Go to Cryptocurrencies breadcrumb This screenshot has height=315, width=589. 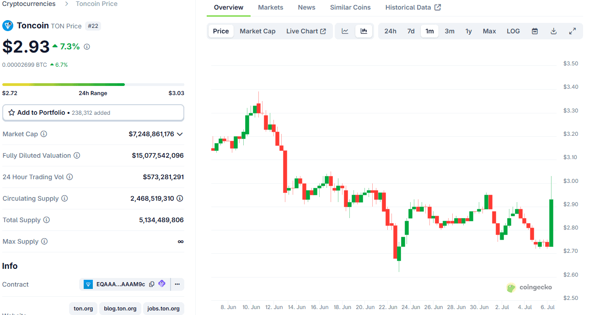point(29,4)
